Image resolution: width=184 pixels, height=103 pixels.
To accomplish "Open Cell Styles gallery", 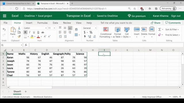I will pyautogui.click(x=127, y=32).
